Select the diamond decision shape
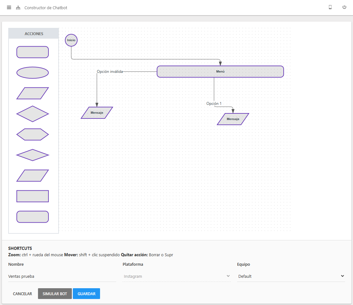Viewport: 353px width, 305px height. [x=33, y=114]
